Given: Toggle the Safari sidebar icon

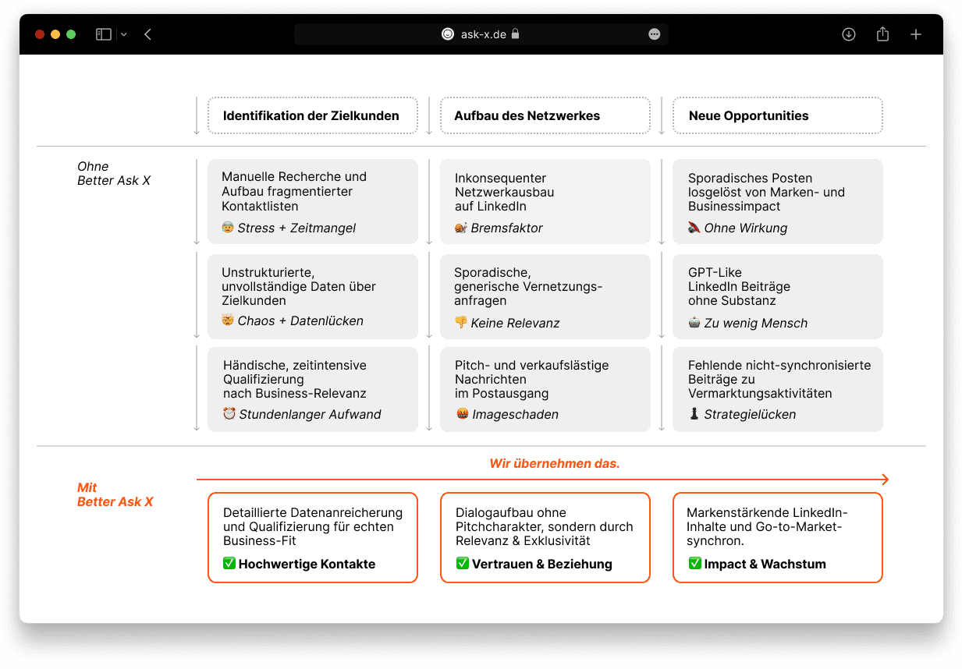Looking at the screenshot, I should point(104,34).
